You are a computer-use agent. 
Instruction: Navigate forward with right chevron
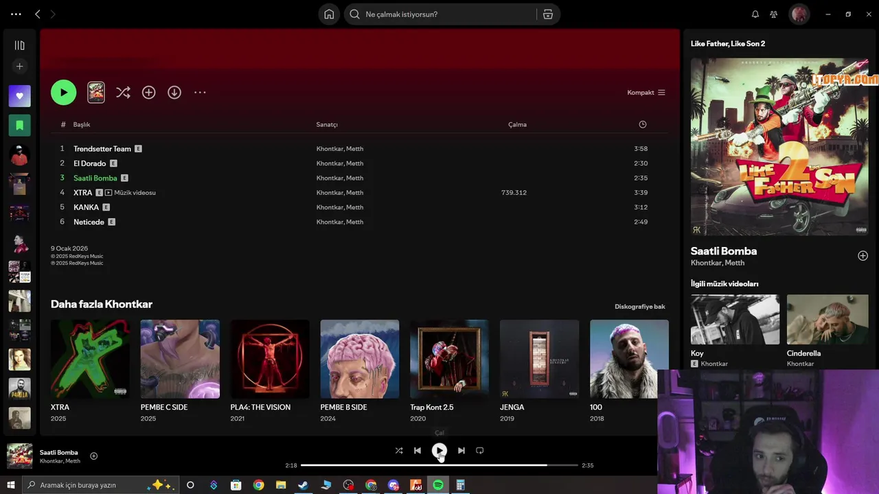click(53, 14)
